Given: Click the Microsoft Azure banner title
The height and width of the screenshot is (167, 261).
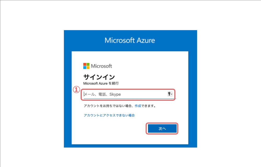Looking at the screenshot, I should (130, 40).
